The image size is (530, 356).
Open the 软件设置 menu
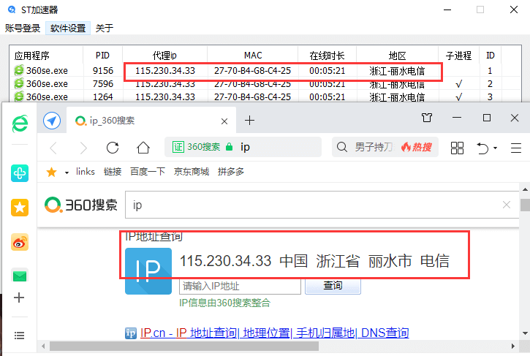click(68, 28)
